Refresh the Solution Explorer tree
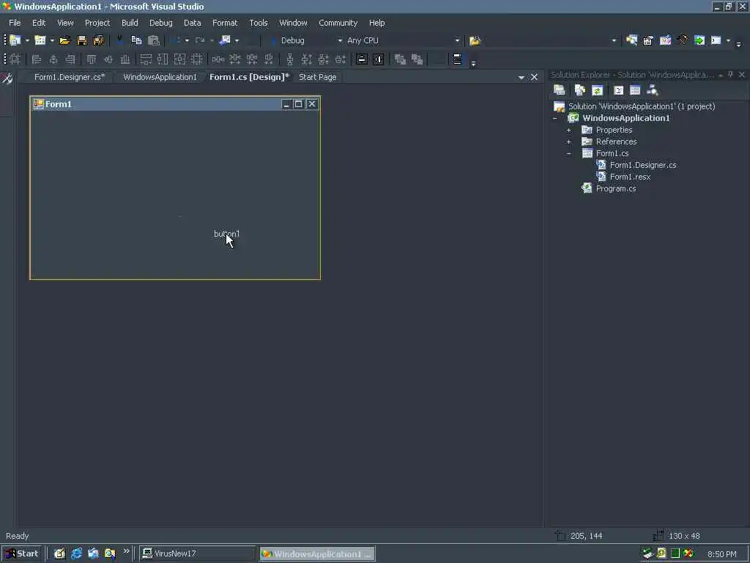 pyautogui.click(x=597, y=90)
